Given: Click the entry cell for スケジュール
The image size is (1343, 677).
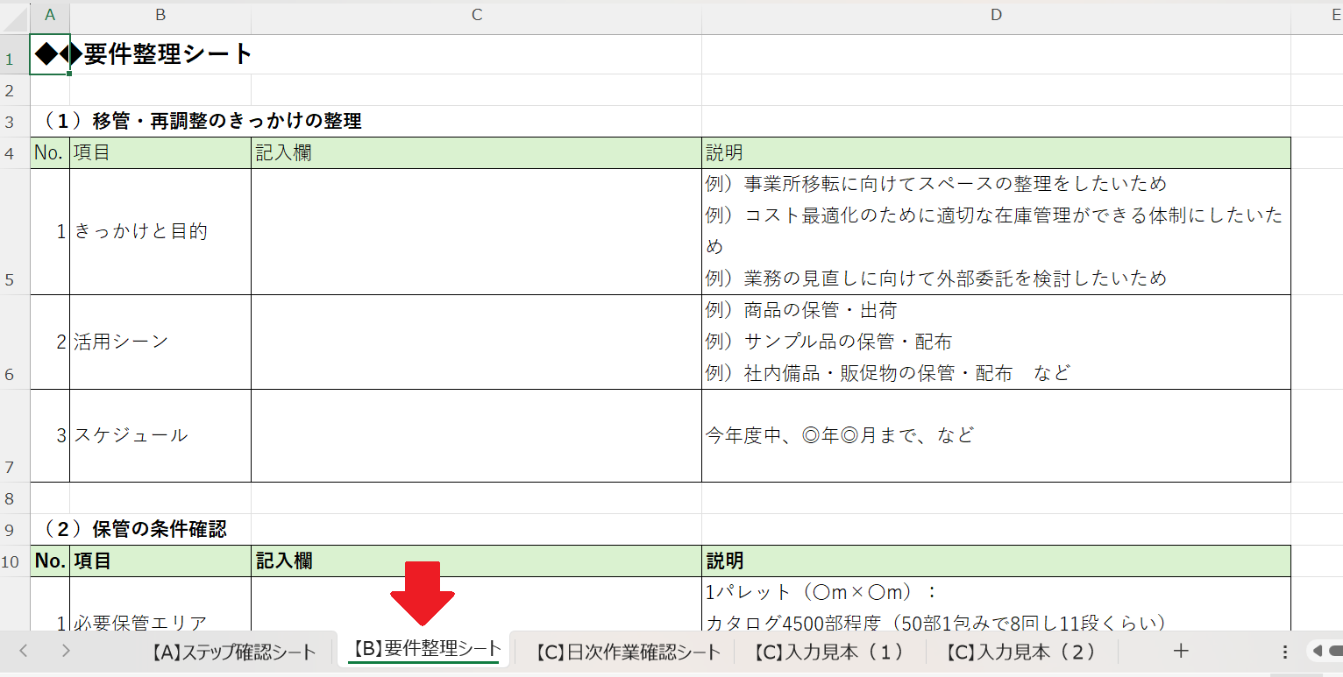Looking at the screenshot, I should (x=476, y=435).
